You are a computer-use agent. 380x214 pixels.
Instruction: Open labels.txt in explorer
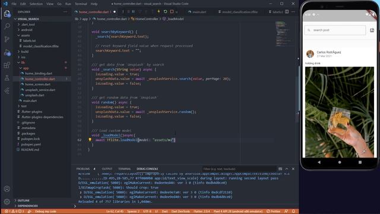(29, 41)
